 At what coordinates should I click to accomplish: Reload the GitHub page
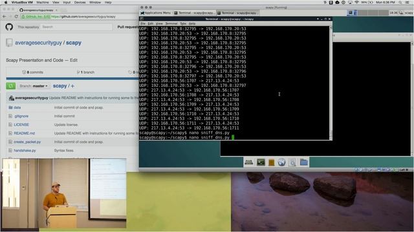(16, 17)
